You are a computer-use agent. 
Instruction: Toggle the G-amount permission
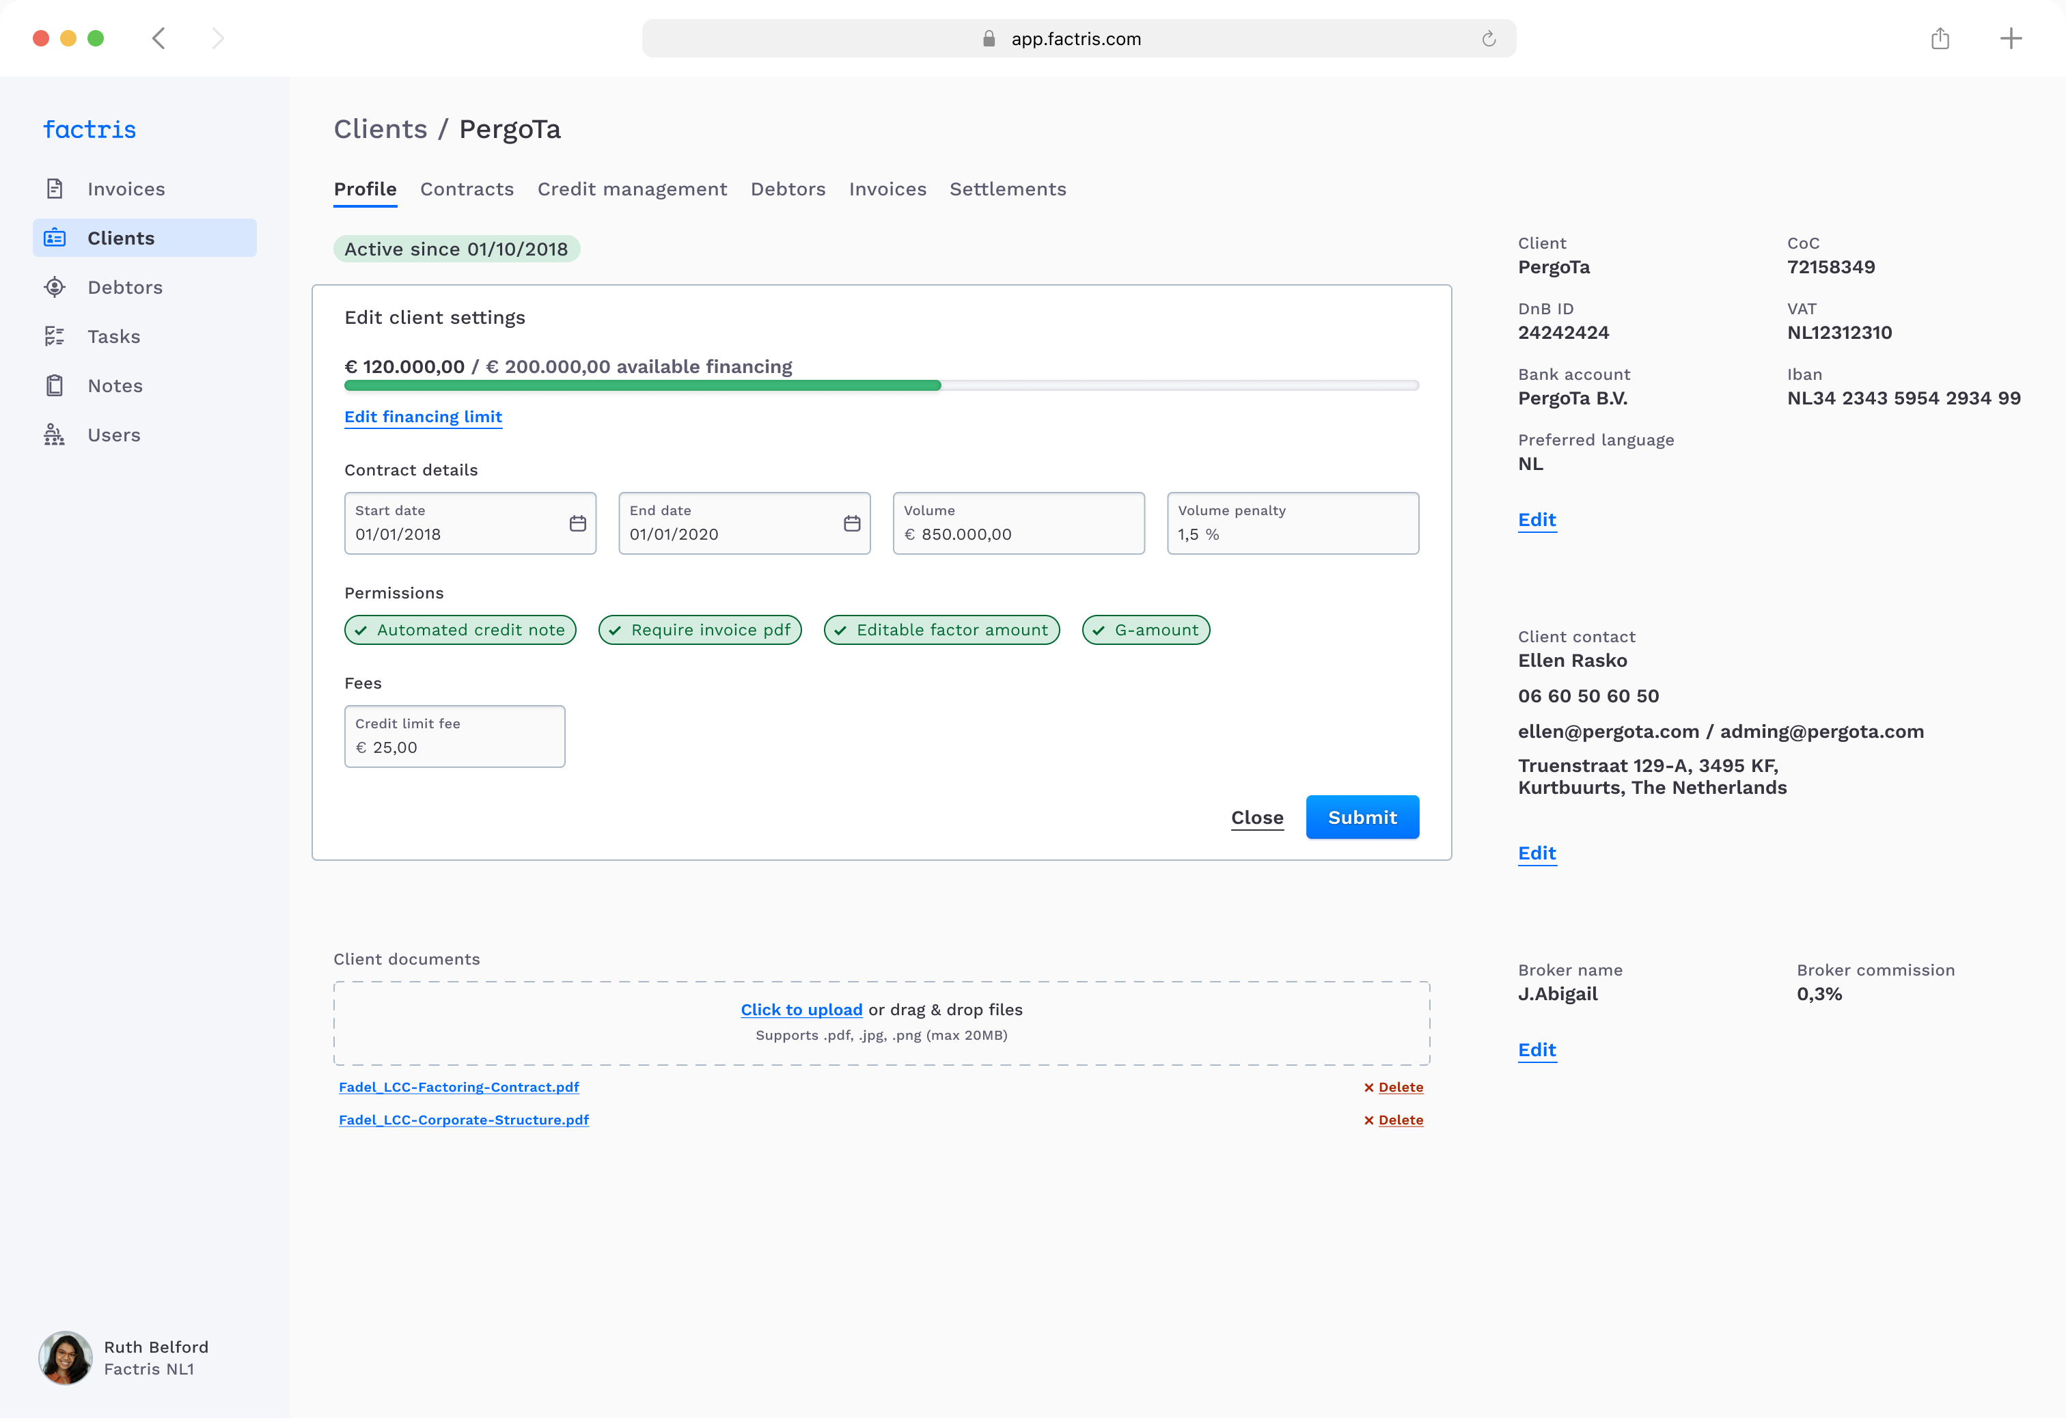coord(1146,629)
